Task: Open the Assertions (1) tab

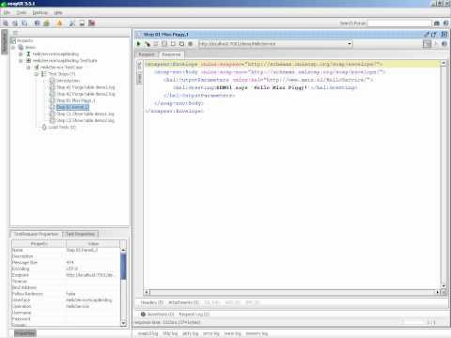Action: pos(161,314)
